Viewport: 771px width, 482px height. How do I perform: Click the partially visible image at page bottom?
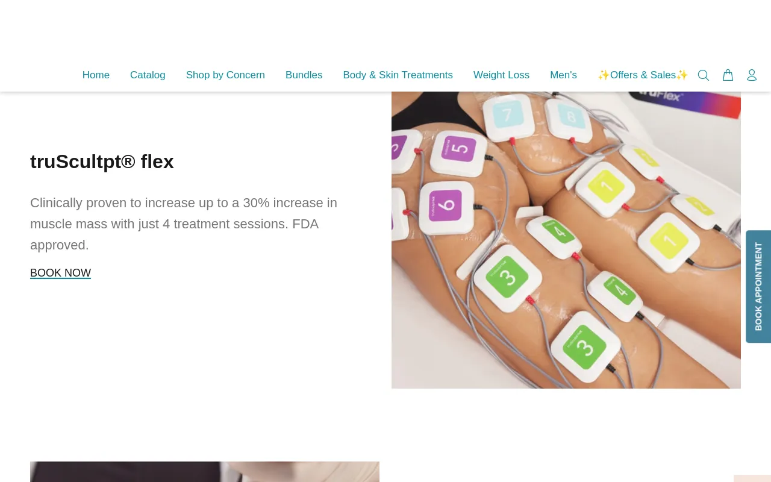click(205, 472)
